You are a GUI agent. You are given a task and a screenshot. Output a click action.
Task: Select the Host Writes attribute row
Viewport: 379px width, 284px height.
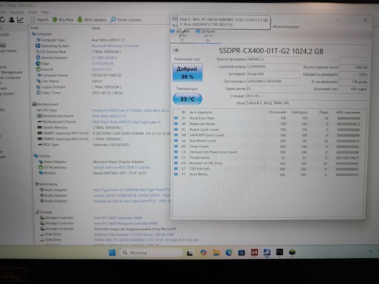267,174
